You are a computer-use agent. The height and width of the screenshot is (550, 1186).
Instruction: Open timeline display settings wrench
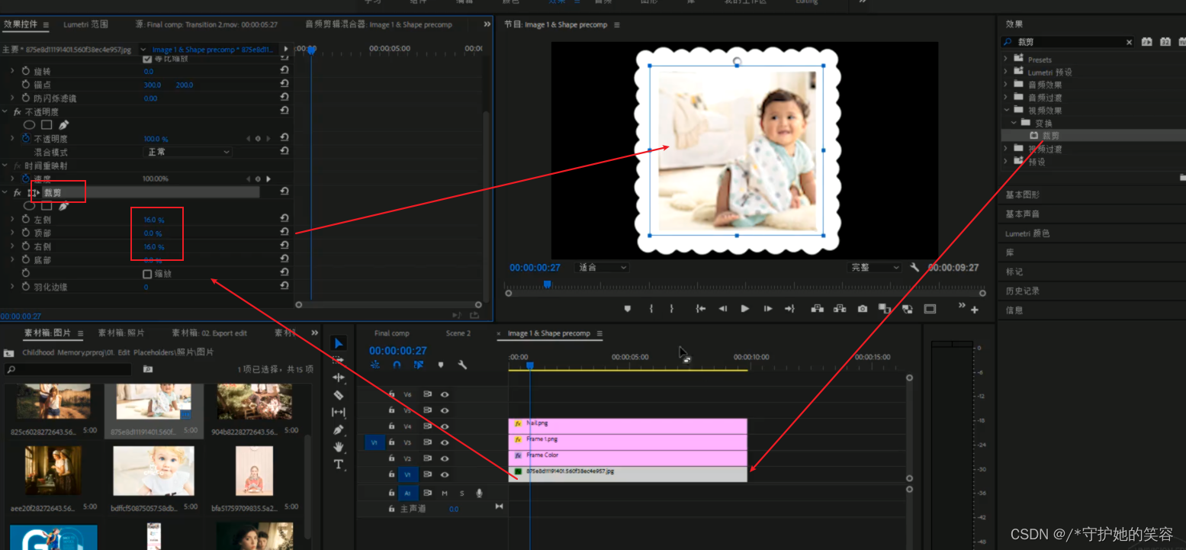pyautogui.click(x=462, y=365)
